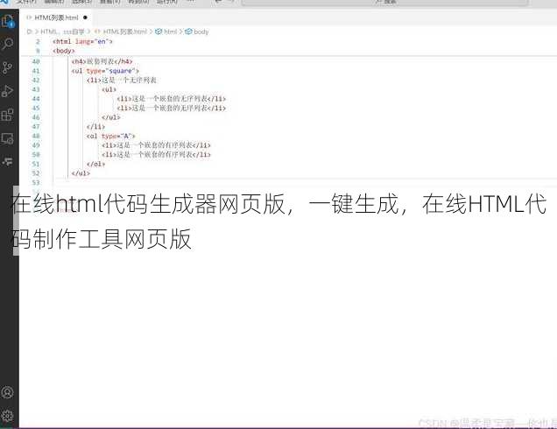Image resolution: width=557 pixels, height=429 pixels.
Task: Jump to sticky line <html lang="en">
Action: click(82, 41)
